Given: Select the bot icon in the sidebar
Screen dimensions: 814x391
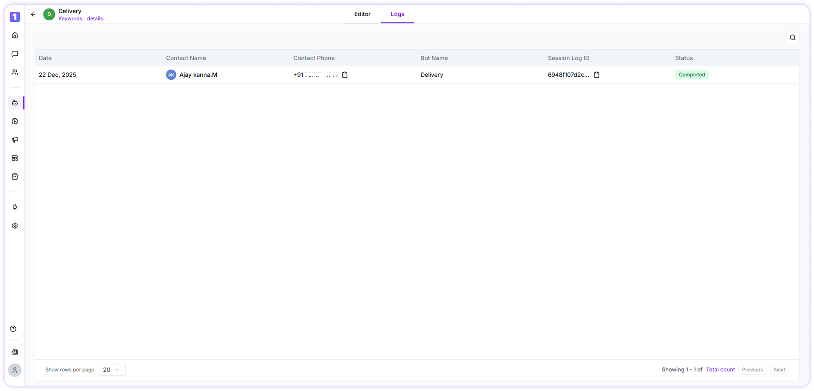Looking at the screenshot, I should (x=15, y=103).
